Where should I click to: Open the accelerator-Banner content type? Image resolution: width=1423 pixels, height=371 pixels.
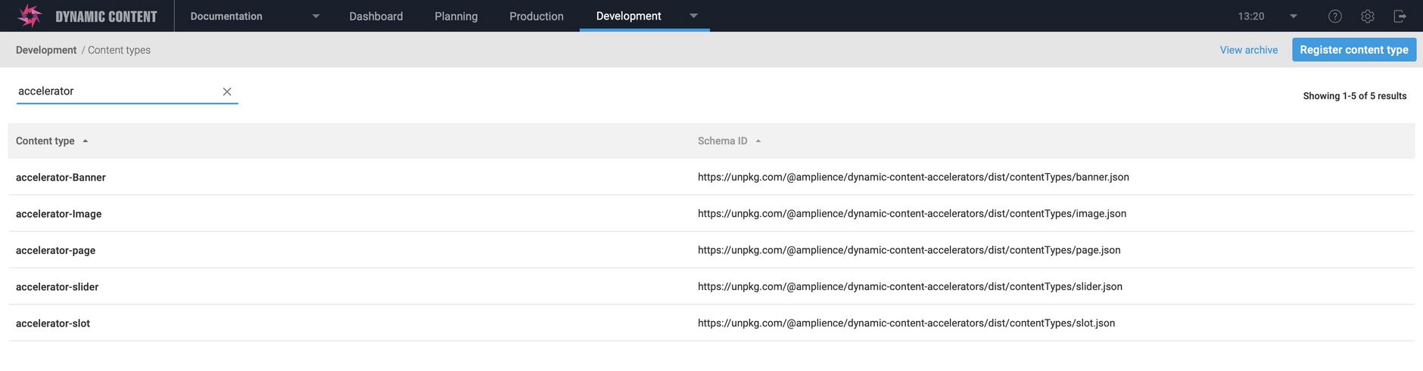[61, 178]
